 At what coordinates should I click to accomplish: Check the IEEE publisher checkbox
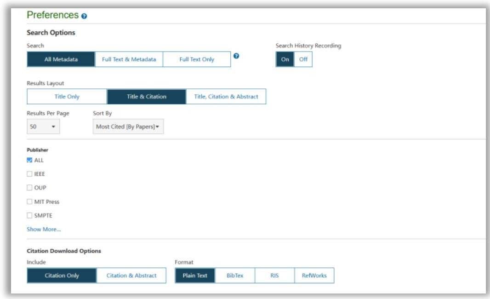[x=30, y=174]
